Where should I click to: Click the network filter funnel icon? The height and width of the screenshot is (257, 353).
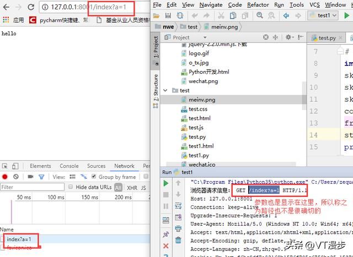pyautogui.click(x=42, y=177)
